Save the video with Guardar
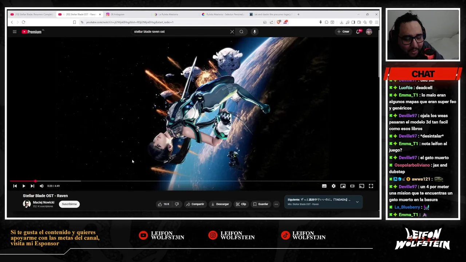The width and height of the screenshot is (466, 262). [261, 204]
